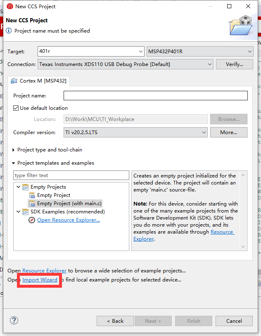Click the Cortex M tab icon
Viewport: 261px width, 336px height.
coord(14,81)
